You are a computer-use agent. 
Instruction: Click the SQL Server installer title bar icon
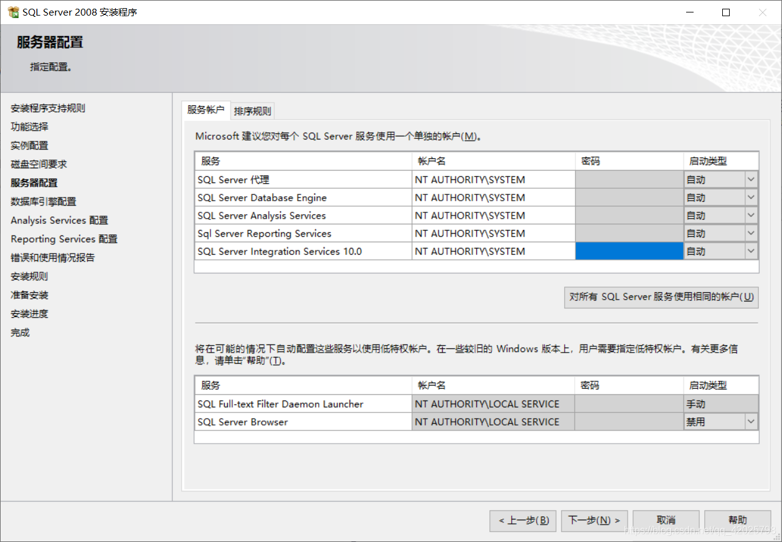point(13,12)
